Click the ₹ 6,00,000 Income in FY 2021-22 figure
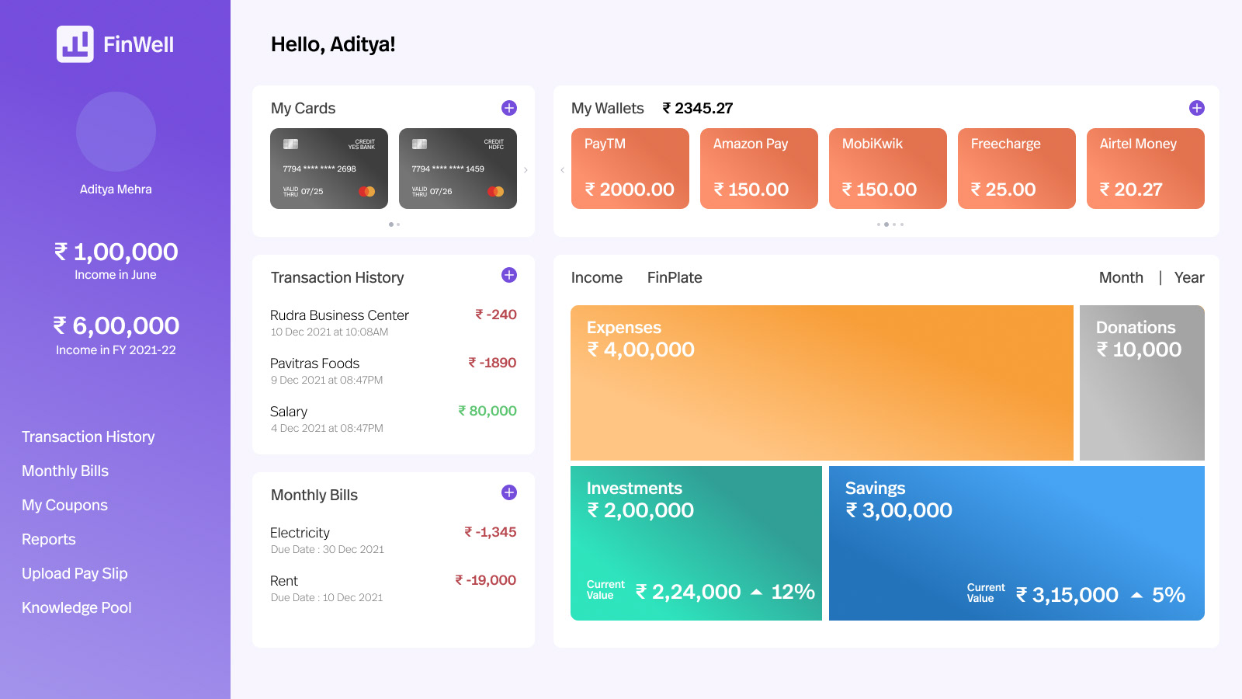1242x699 pixels. click(x=116, y=325)
